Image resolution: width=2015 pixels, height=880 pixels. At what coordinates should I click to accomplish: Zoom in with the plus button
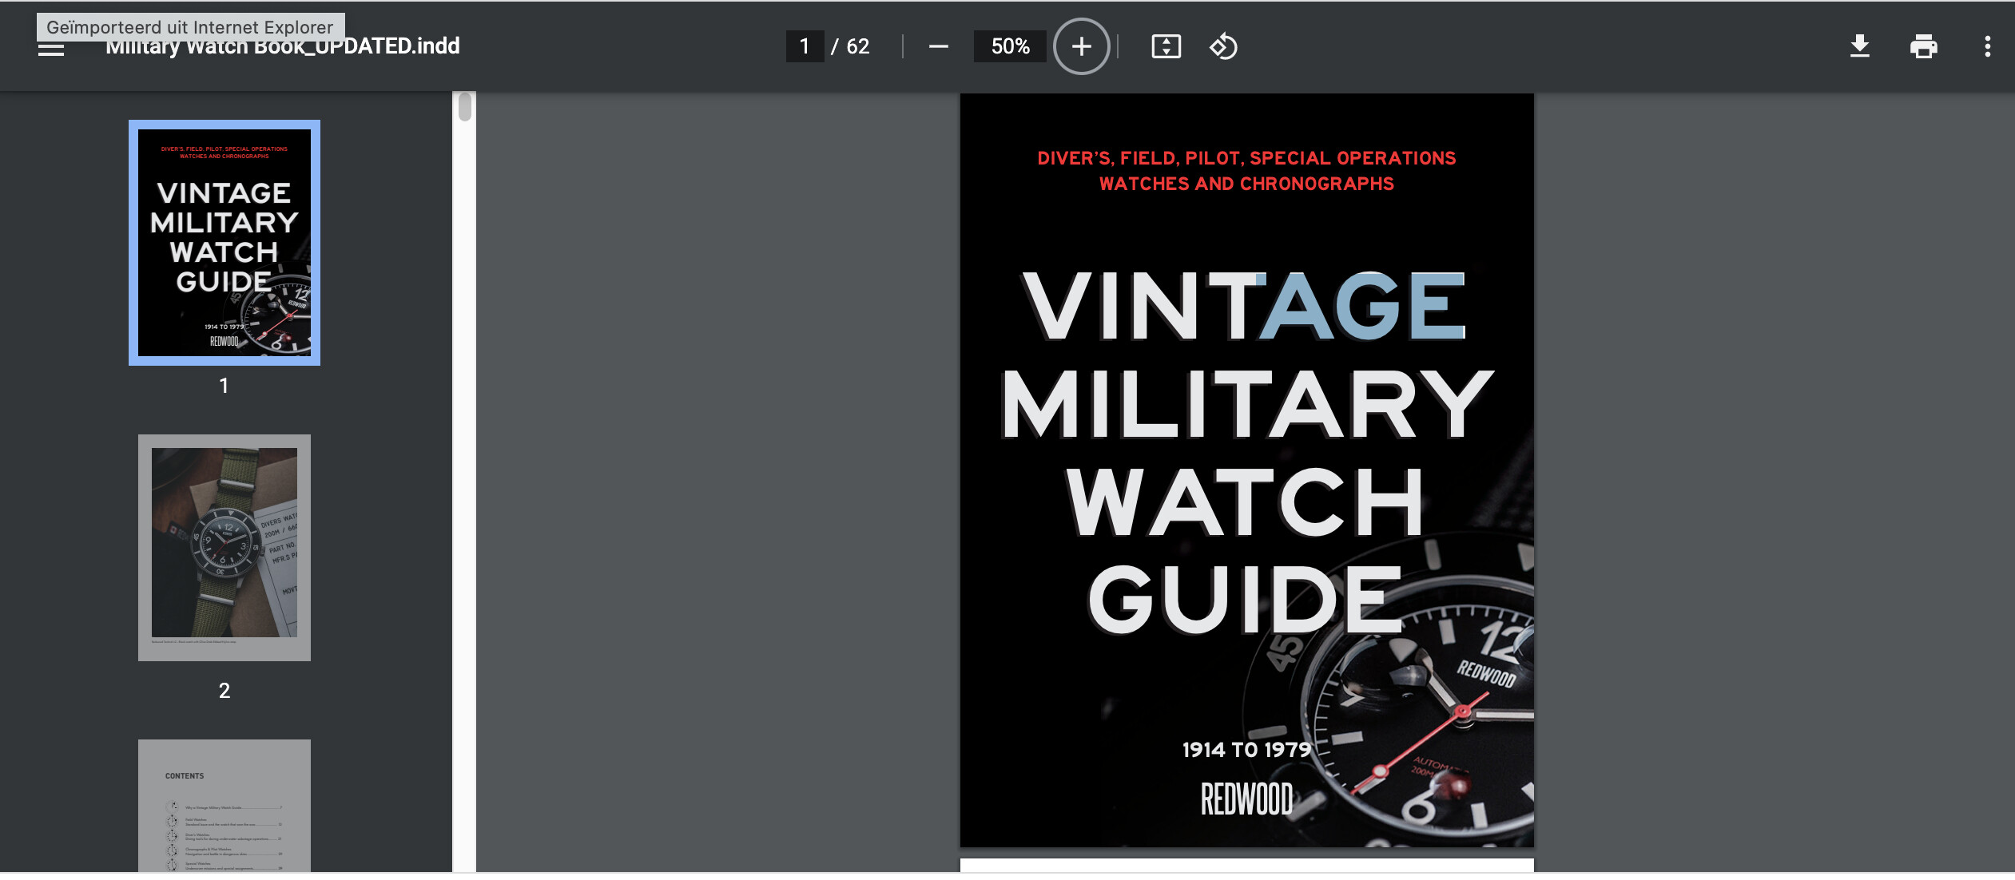click(x=1081, y=46)
